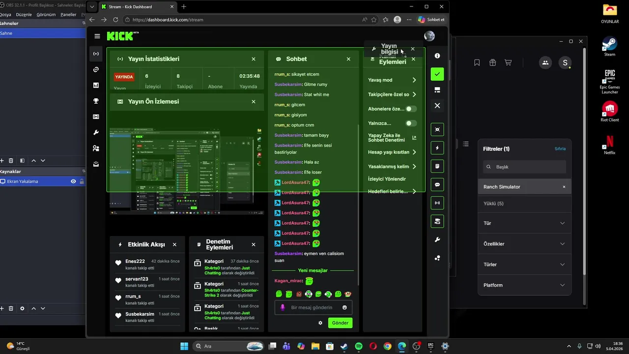Click the layout template icon below the checkmark
Image resolution: width=629 pixels, height=354 pixels.
[x=437, y=90]
